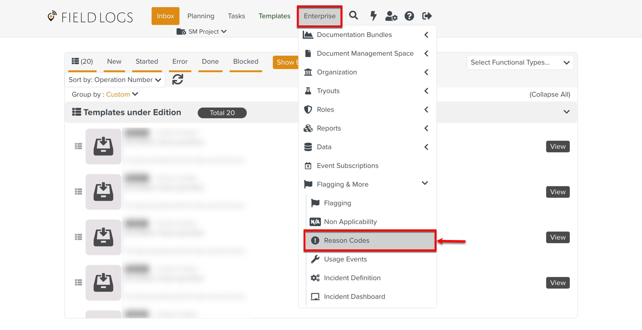Click the list view icon with count (20)
The height and width of the screenshot is (330, 642).
[x=82, y=61]
